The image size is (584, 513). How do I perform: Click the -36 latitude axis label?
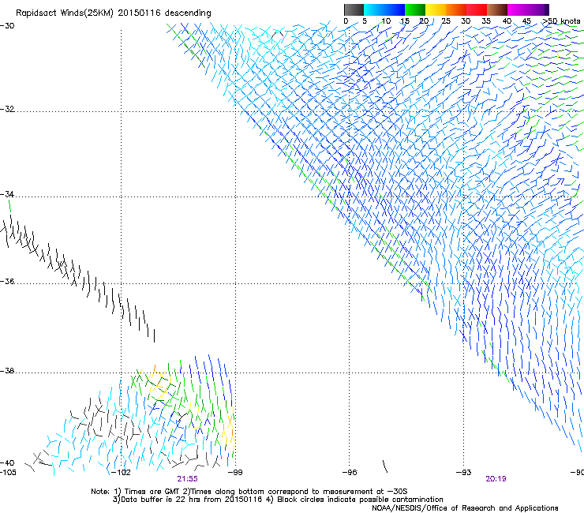pos(7,281)
